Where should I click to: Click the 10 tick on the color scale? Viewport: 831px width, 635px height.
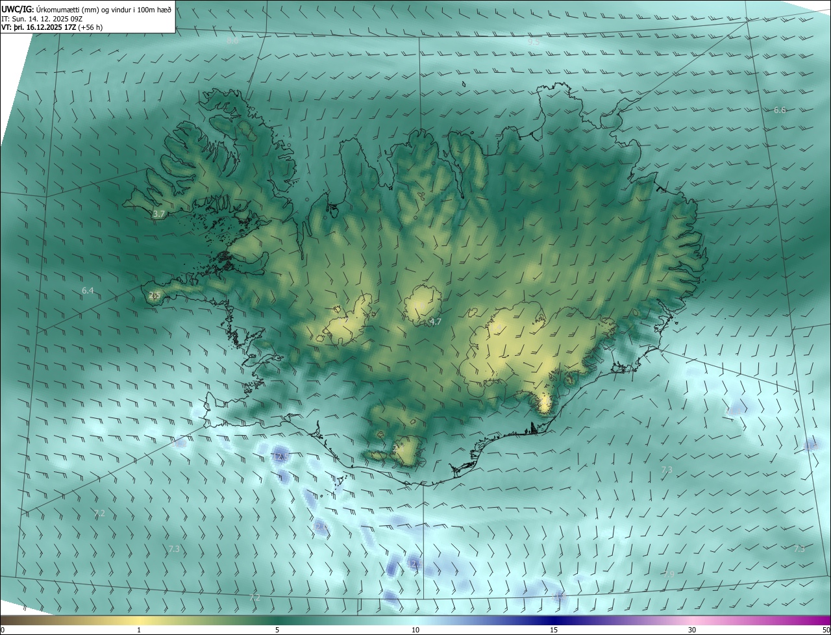[x=415, y=630]
